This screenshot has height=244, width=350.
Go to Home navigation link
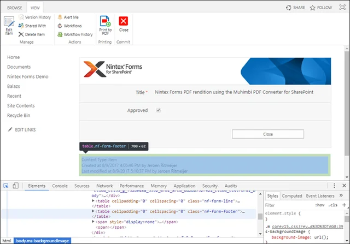(x=13, y=57)
